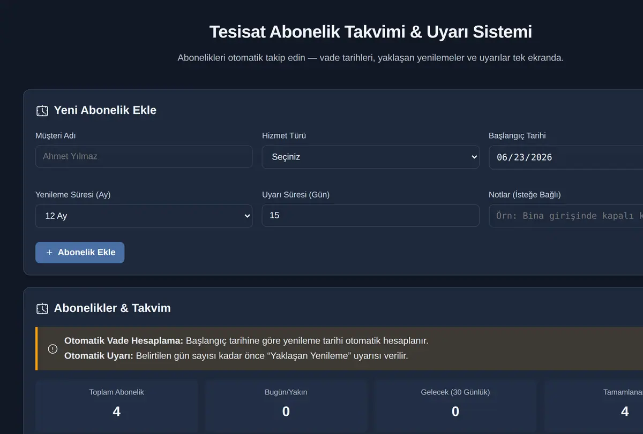Click the Uyarı Süresi (Gün) label
This screenshot has width=643, height=434.
click(296, 195)
